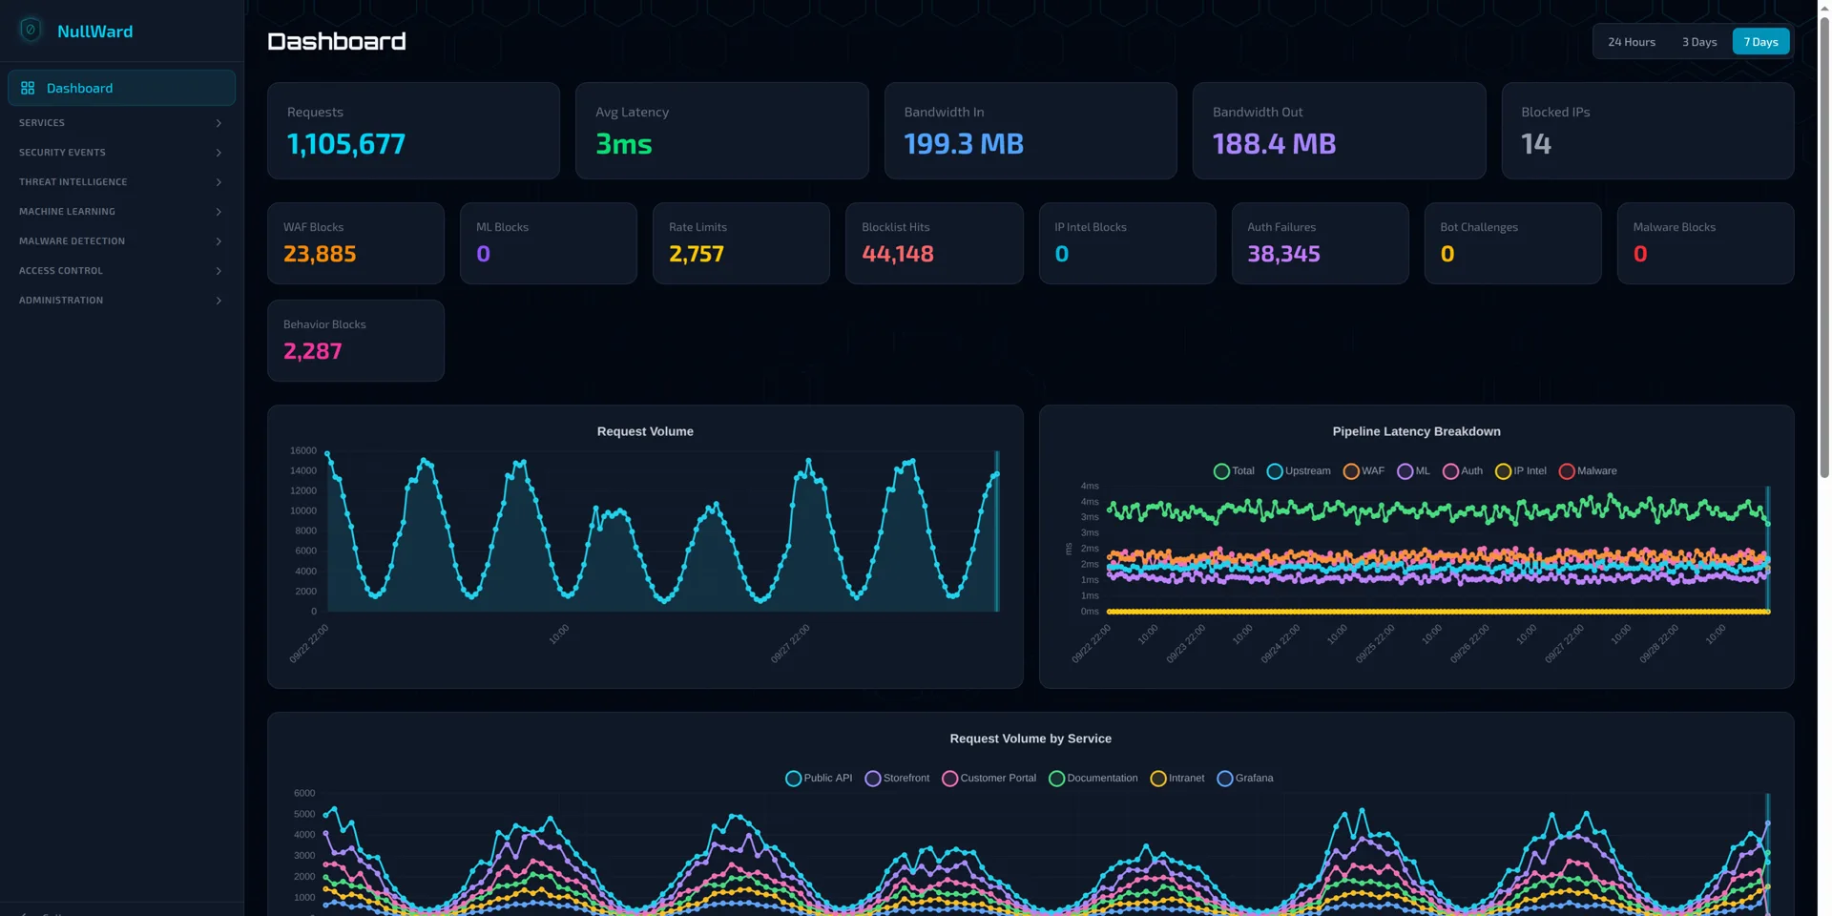Image resolution: width=1832 pixels, height=916 pixels.
Task: Click the Request Volume chart title
Action: (645, 431)
